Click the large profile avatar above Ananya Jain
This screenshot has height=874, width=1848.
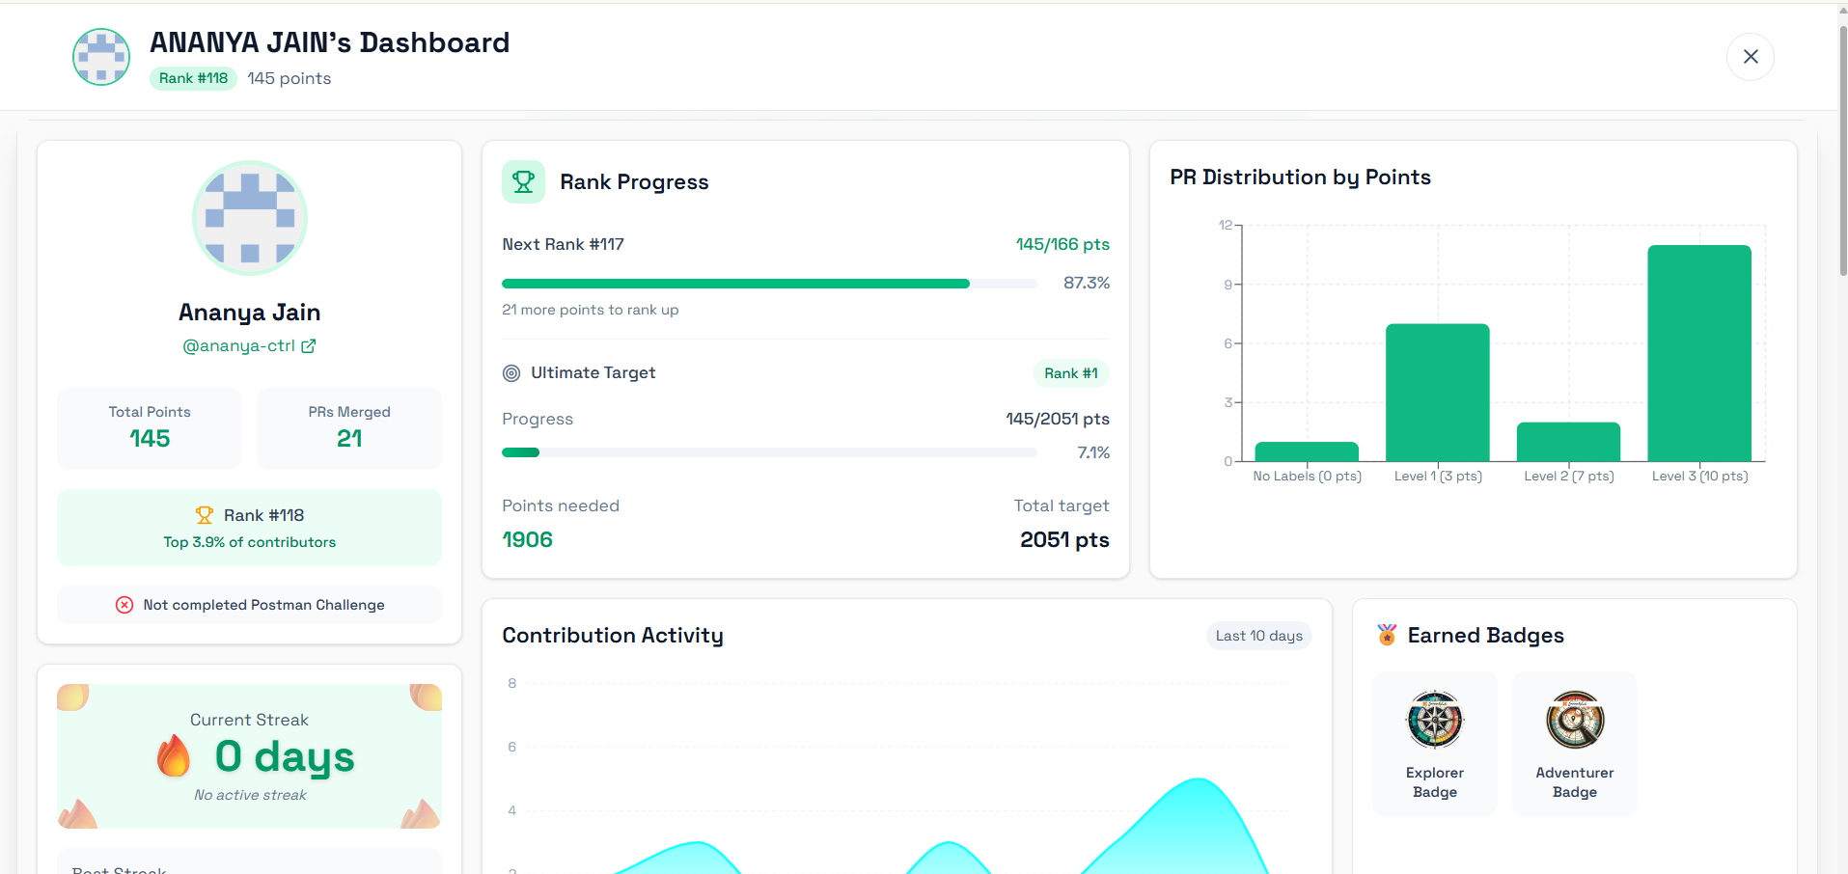250,218
